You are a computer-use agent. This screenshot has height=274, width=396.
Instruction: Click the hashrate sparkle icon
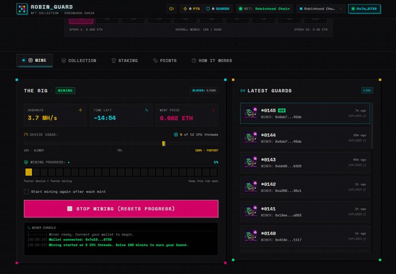(80, 110)
